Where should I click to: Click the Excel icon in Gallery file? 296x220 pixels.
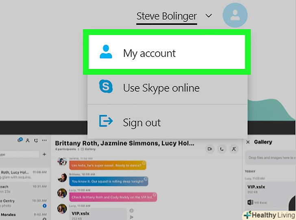click(x=250, y=203)
